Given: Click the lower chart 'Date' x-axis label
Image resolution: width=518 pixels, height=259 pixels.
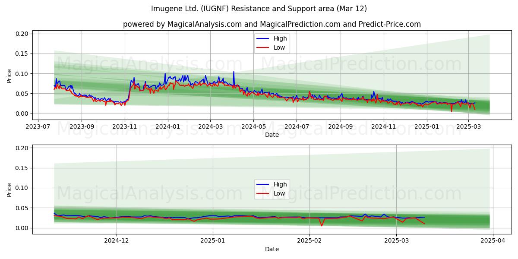Looking at the screenshot, I should (x=272, y=249).
